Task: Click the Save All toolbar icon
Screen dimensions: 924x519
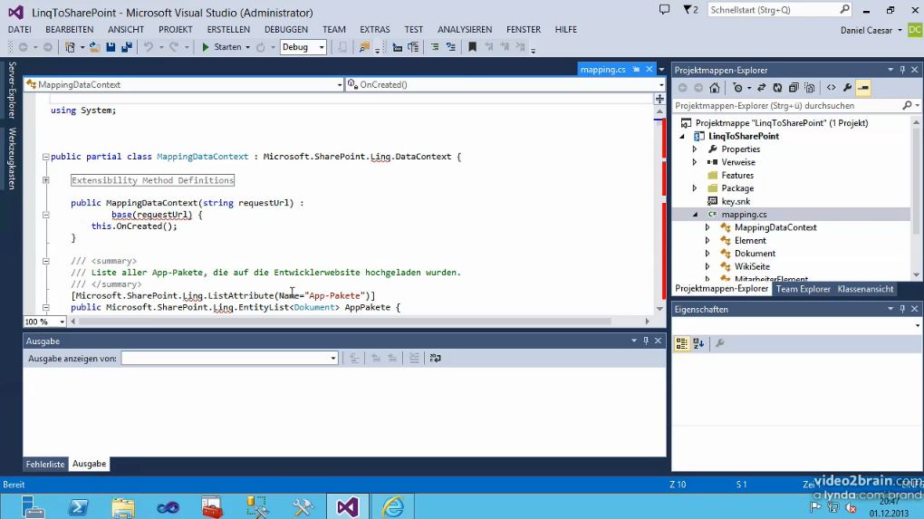Action: click(x=126, y=47)
